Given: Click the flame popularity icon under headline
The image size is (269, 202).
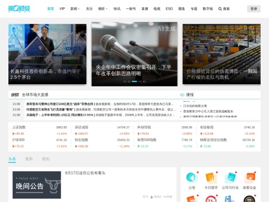Looking at the screenshot, I should tap(151, 196).
